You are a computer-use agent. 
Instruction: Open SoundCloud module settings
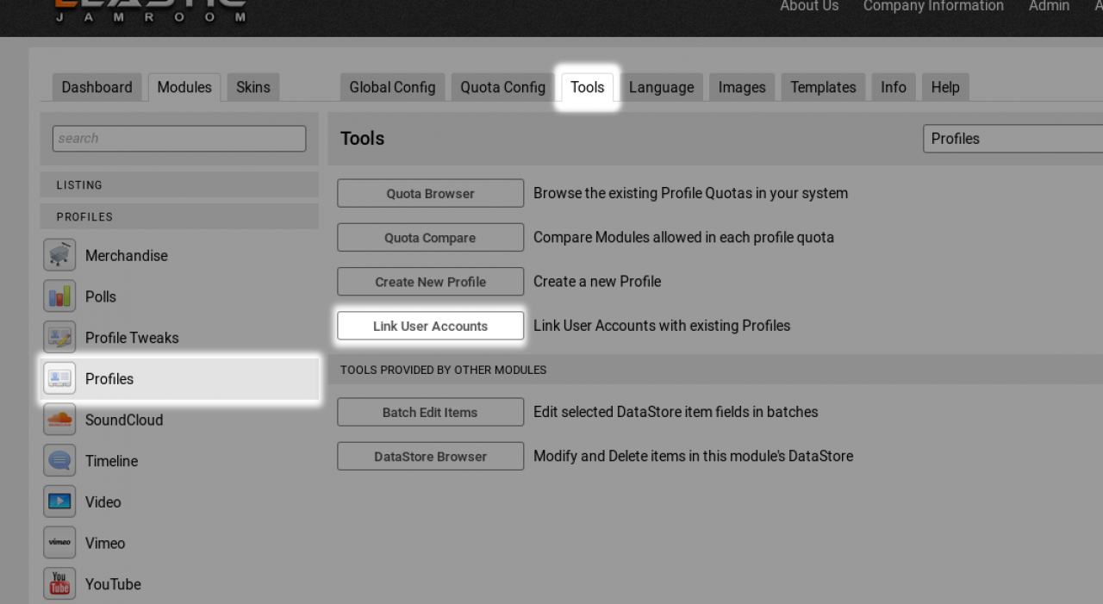(124, 420)
